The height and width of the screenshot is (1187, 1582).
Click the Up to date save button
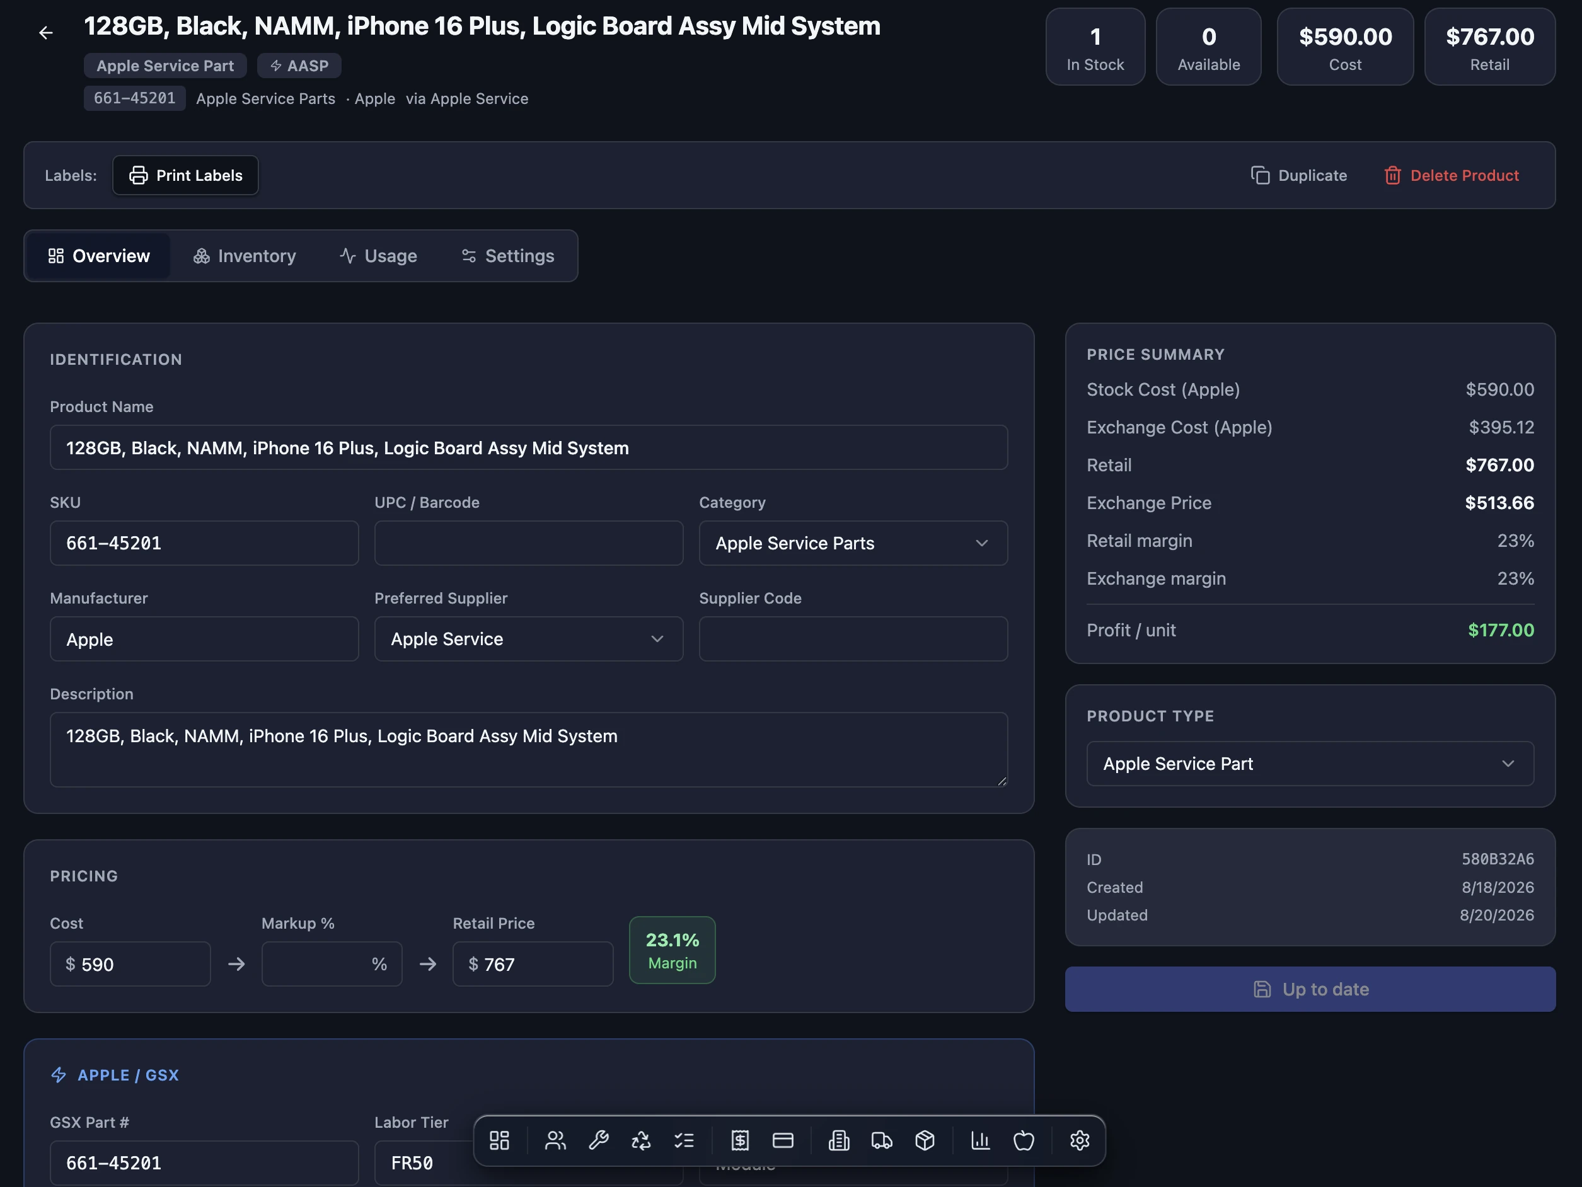(1310, 990)
